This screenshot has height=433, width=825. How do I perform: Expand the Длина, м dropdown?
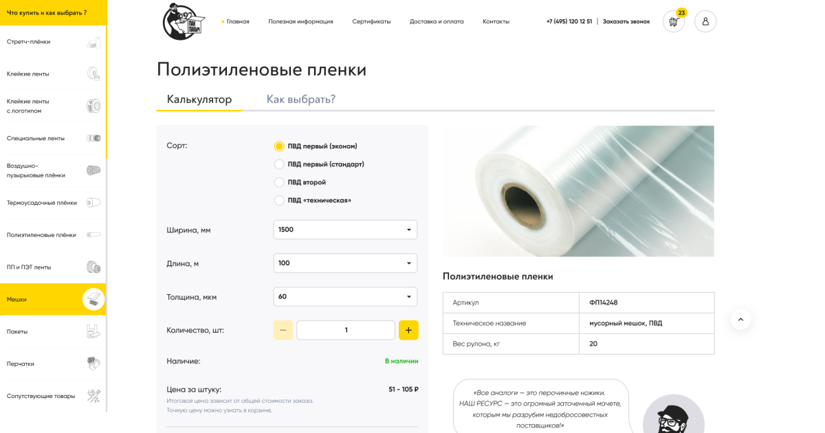tap(345, 263)
